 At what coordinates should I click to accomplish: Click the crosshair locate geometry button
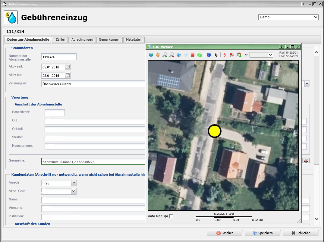(306, 161)
